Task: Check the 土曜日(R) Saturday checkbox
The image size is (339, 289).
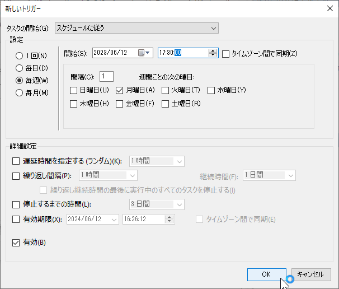Action: [165, 104]
